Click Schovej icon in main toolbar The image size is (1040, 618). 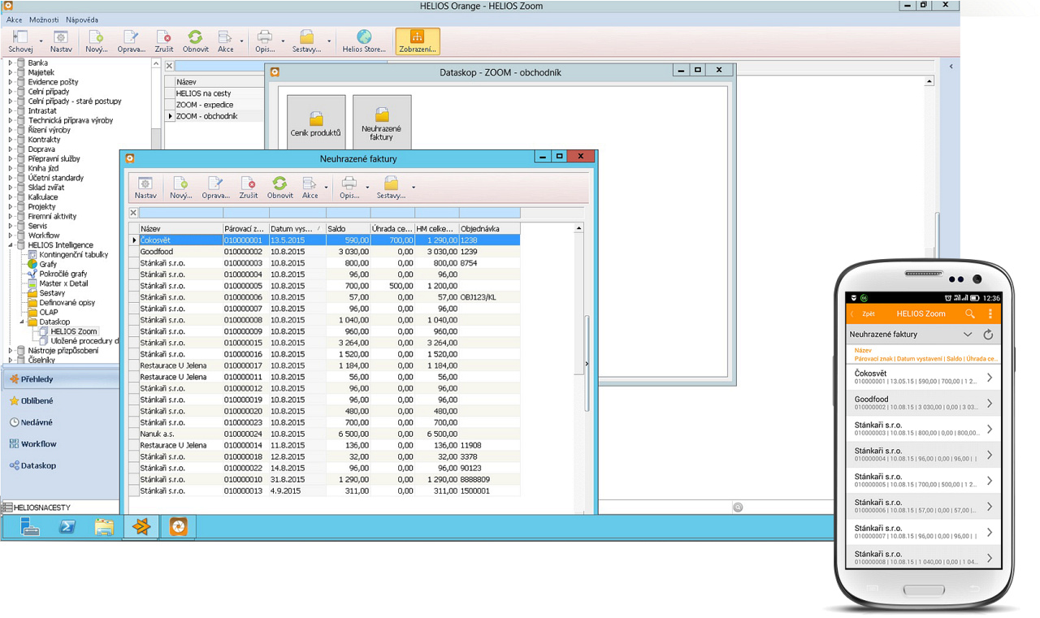[20, 41]
